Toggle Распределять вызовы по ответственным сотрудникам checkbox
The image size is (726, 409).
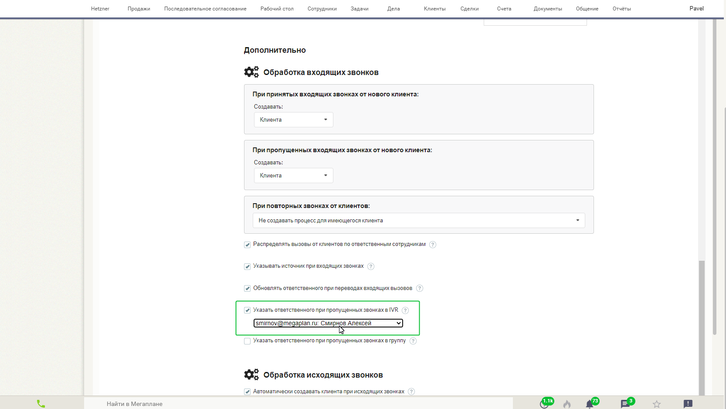pos(247,245)
